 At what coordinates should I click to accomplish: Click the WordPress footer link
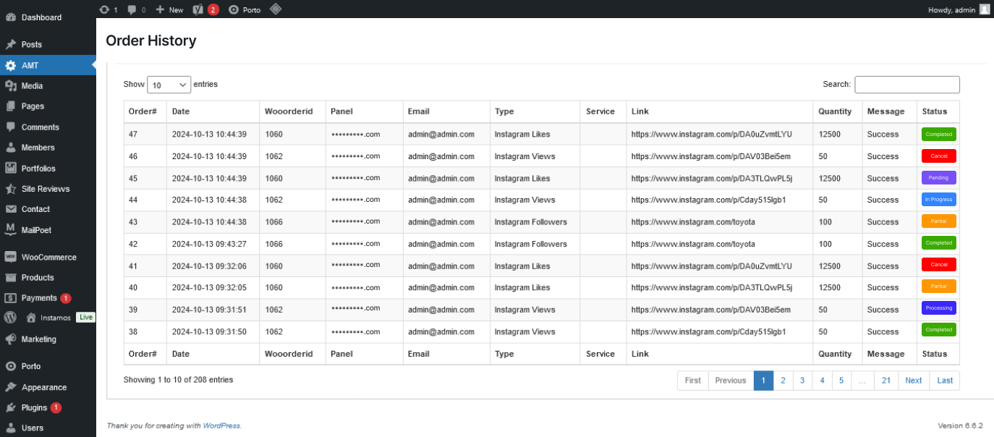click(x=221, y=426)
